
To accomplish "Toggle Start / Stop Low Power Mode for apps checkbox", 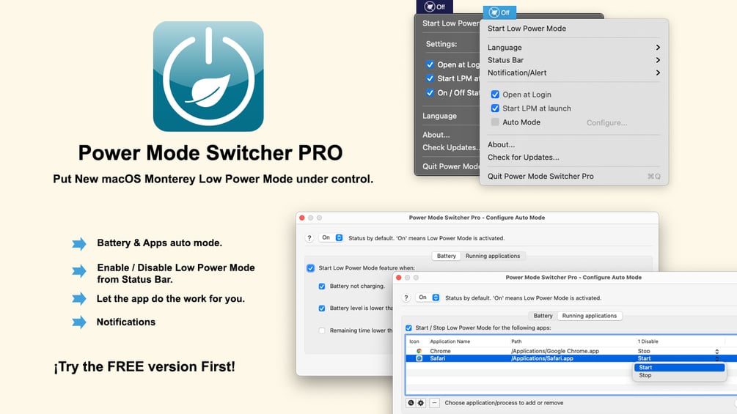I will (x=408, y=328).
